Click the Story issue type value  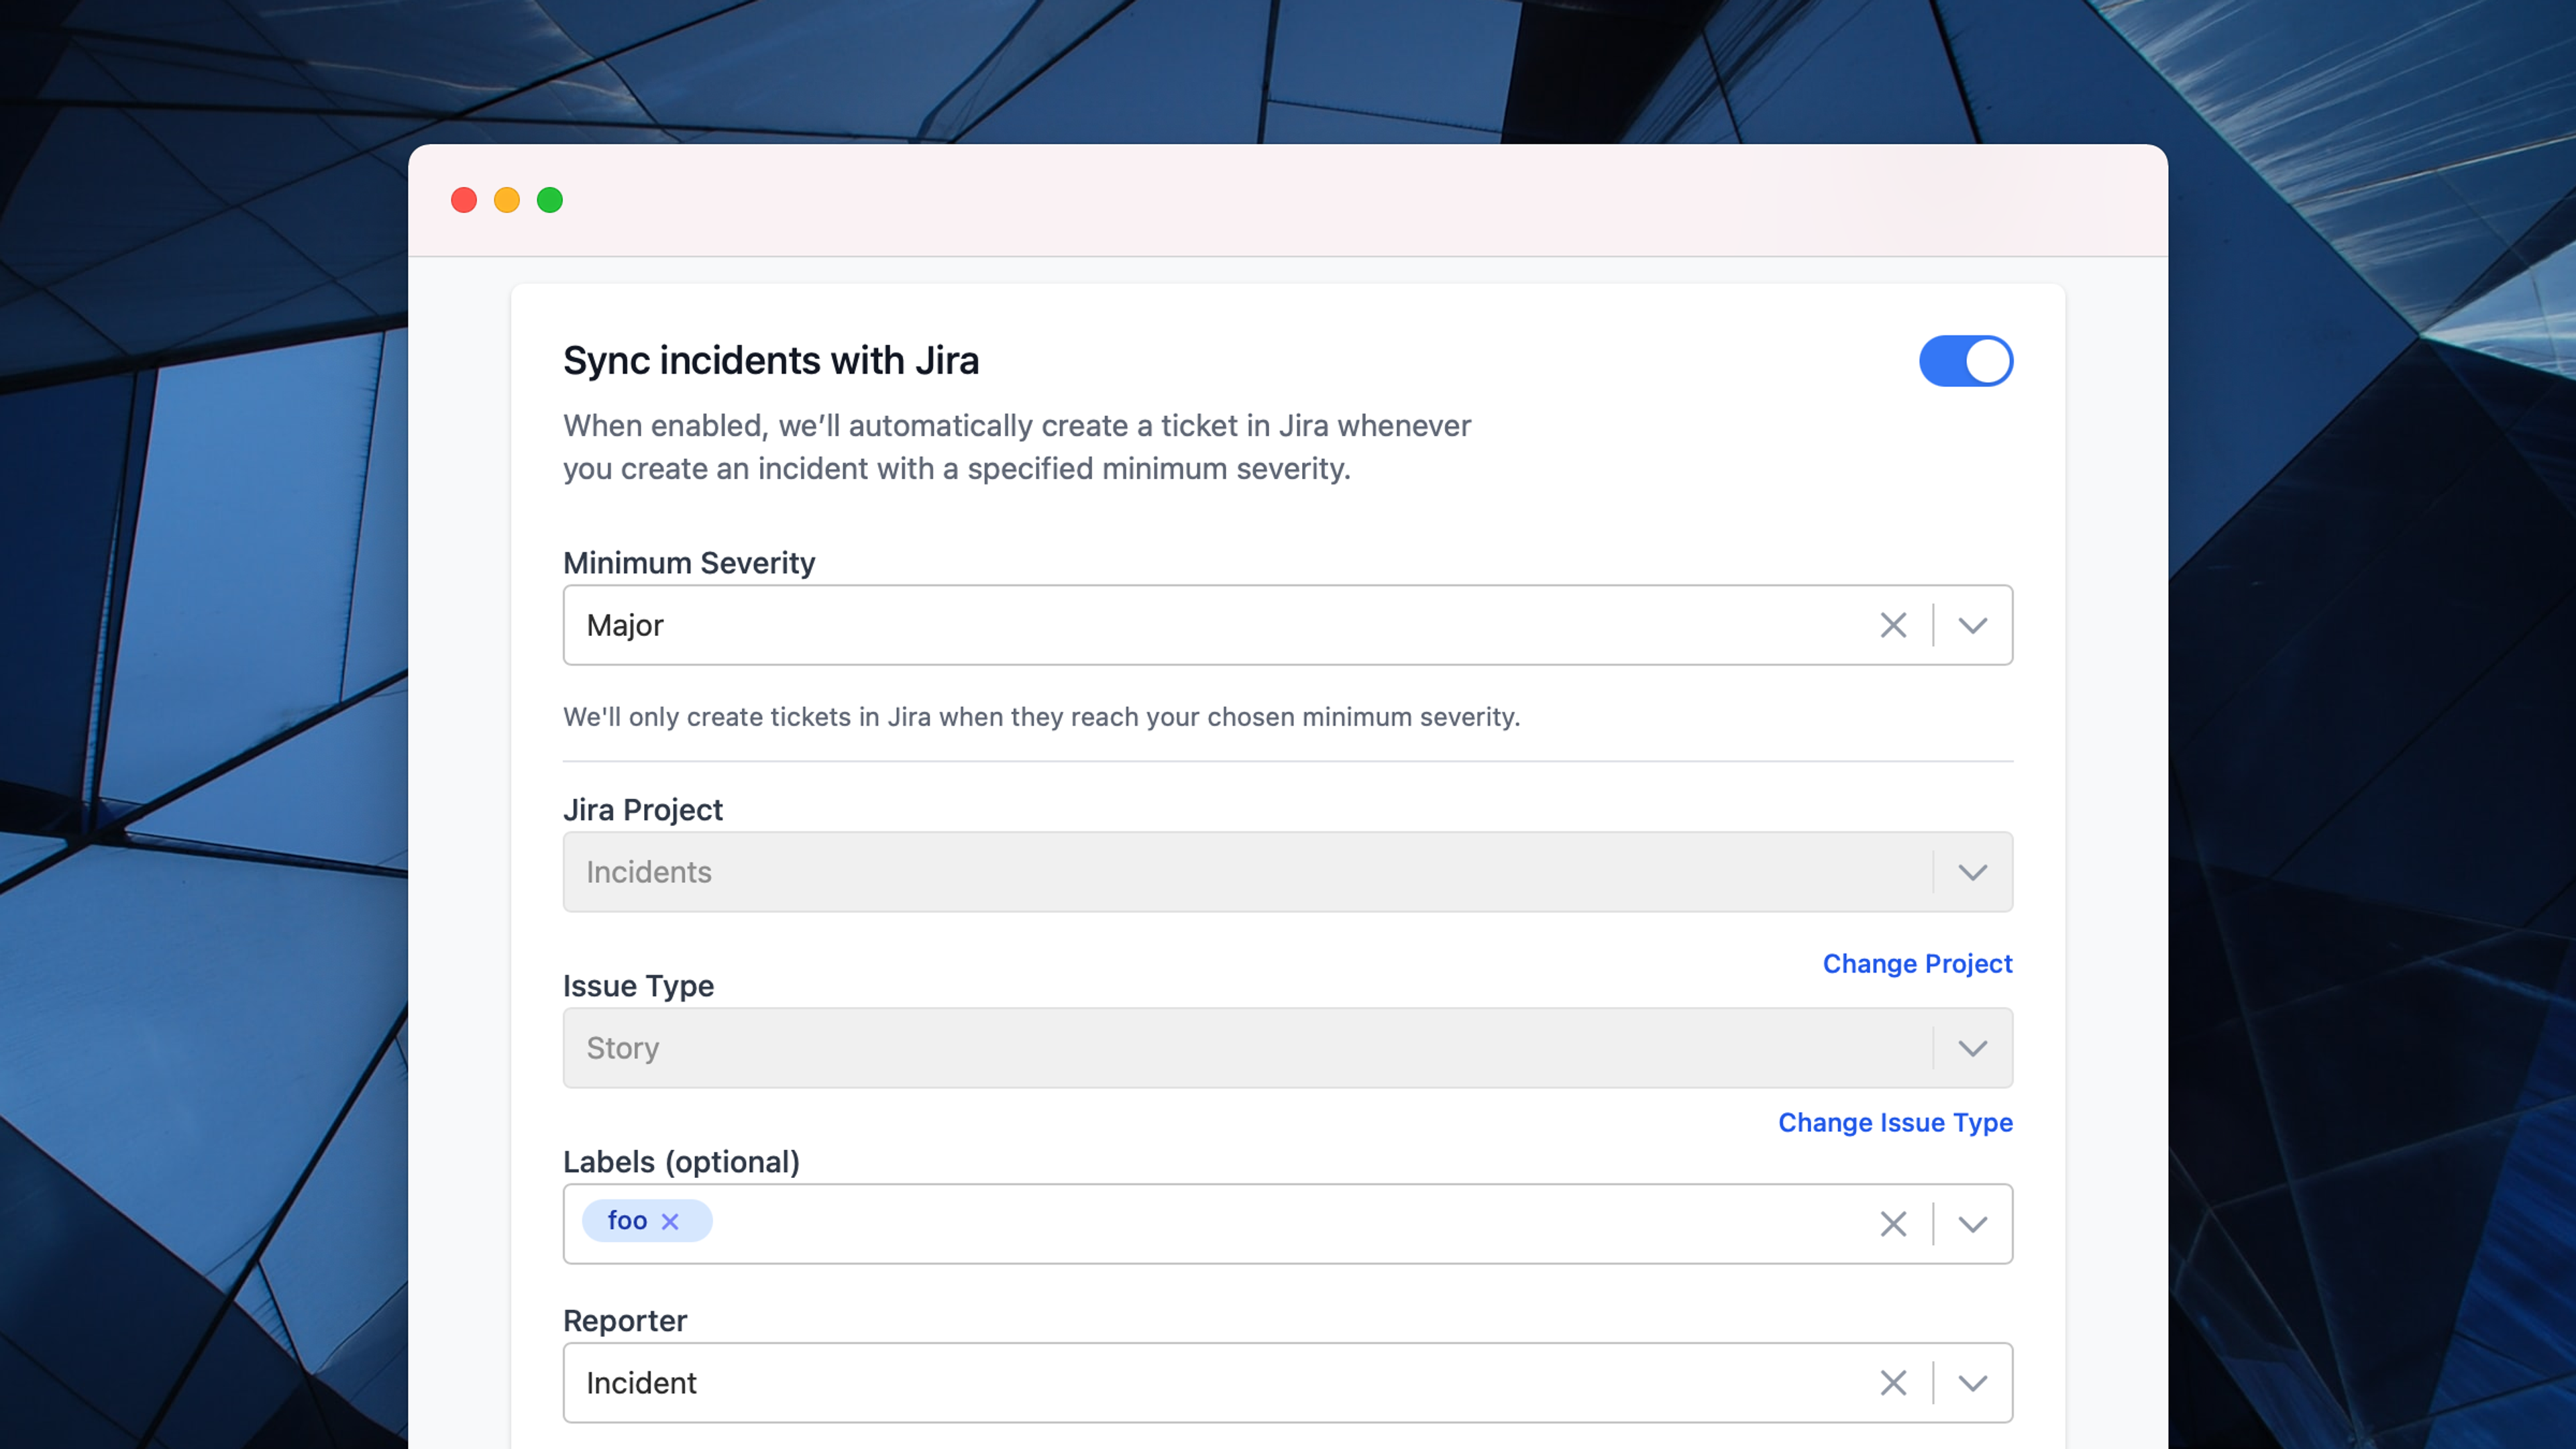tap(622, 1048)
